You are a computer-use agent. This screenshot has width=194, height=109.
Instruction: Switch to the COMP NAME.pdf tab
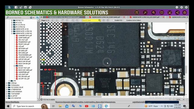pyautogui.click(x=106, y=17)
